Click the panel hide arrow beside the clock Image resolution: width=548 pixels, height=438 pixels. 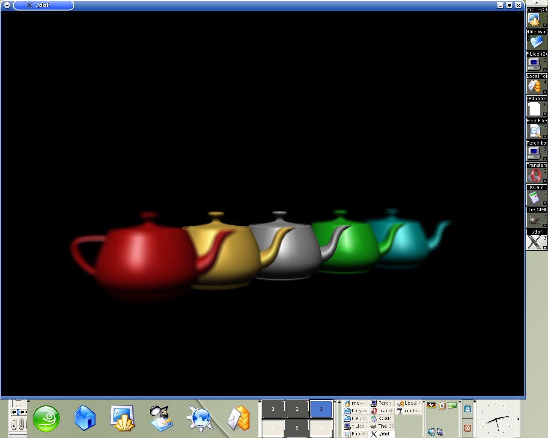[519, 419]
